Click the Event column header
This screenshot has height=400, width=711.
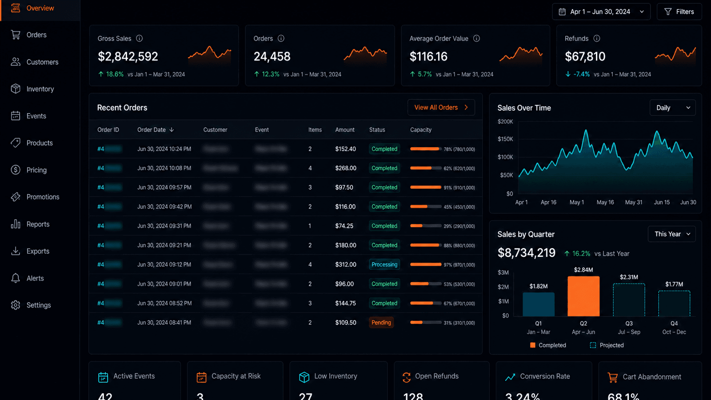tap(262, 130)
